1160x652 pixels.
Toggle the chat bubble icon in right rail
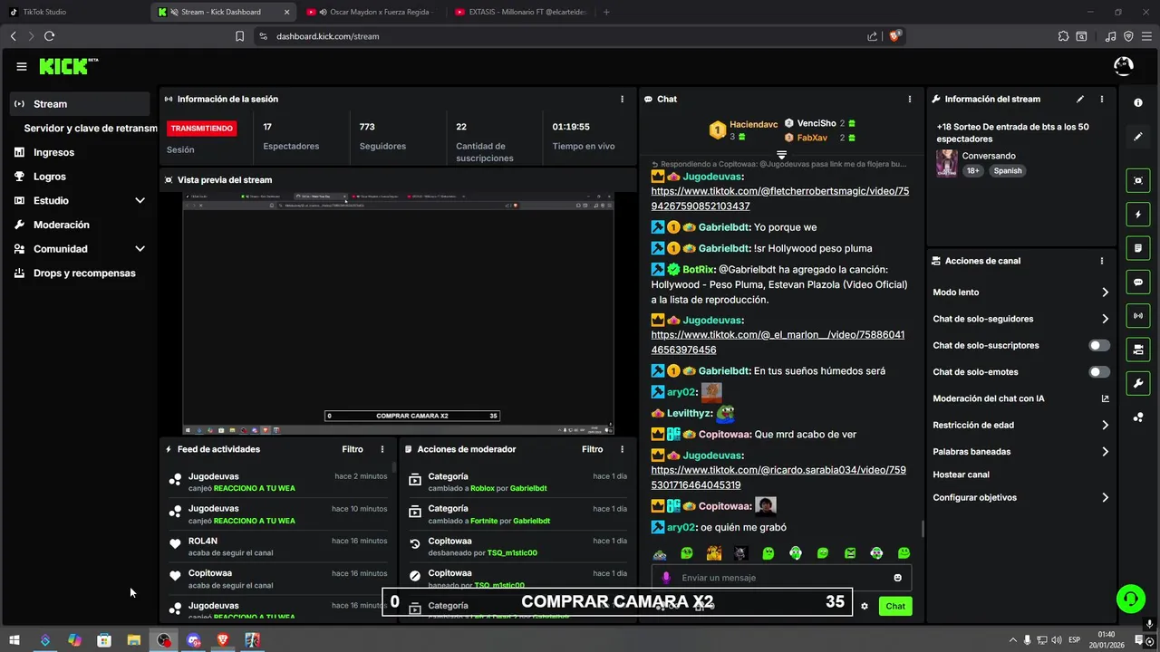(x=1138, y=282)
